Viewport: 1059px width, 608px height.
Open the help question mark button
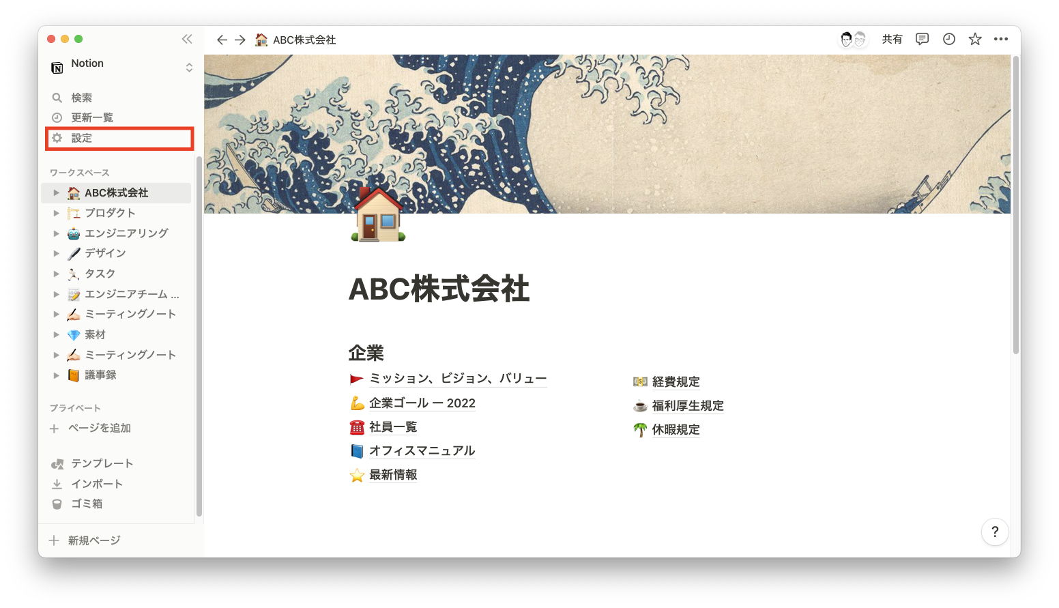tap(995, 532)
